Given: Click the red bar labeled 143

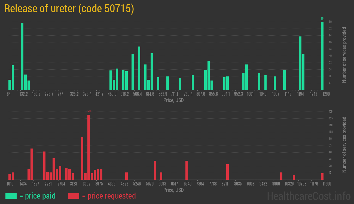Looking at the screenshot, I should pyautogui.click(x=88, y=147).
